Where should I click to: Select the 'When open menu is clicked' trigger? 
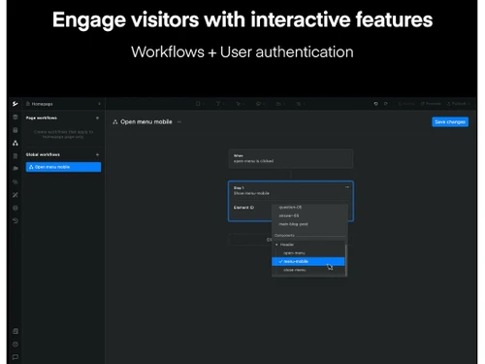(x=291, y=158)
